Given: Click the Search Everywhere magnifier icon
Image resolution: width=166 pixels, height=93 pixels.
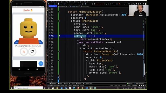Looking at the screenshot, I should [143, 4].
